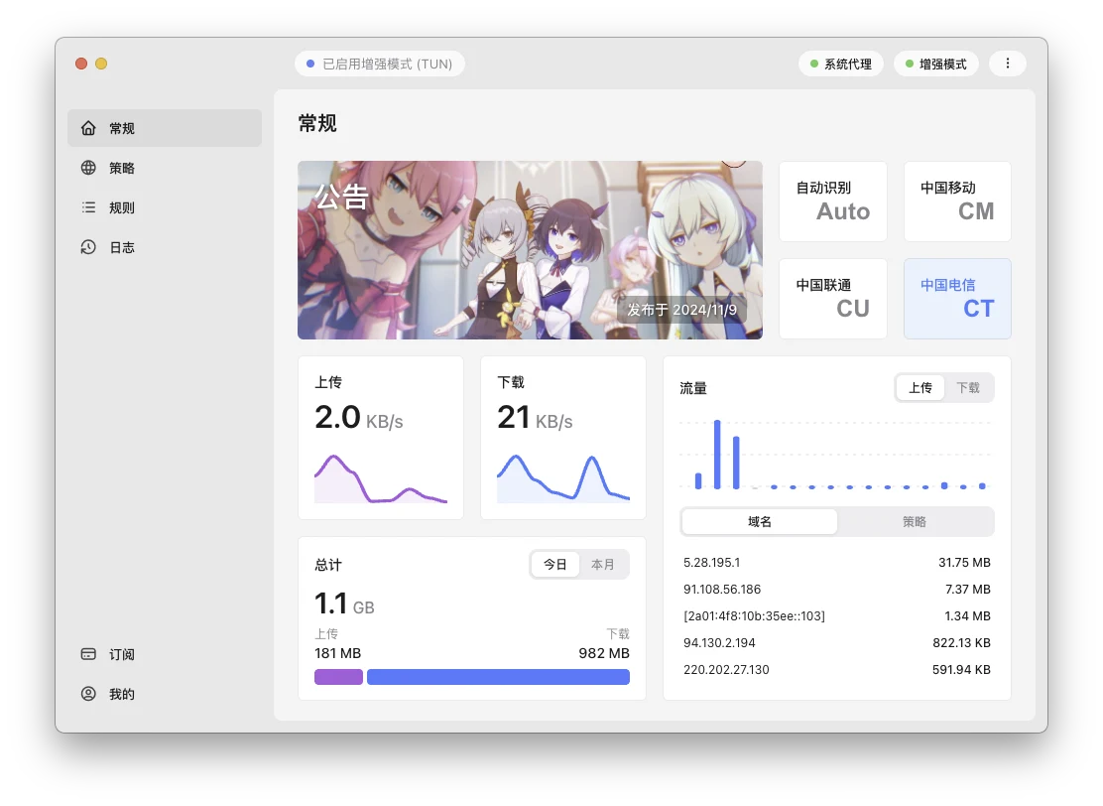Click the yellow minimize window button
Image resolution: width=1103 pixels, height=806 pixels.
(x=101, y=64)
